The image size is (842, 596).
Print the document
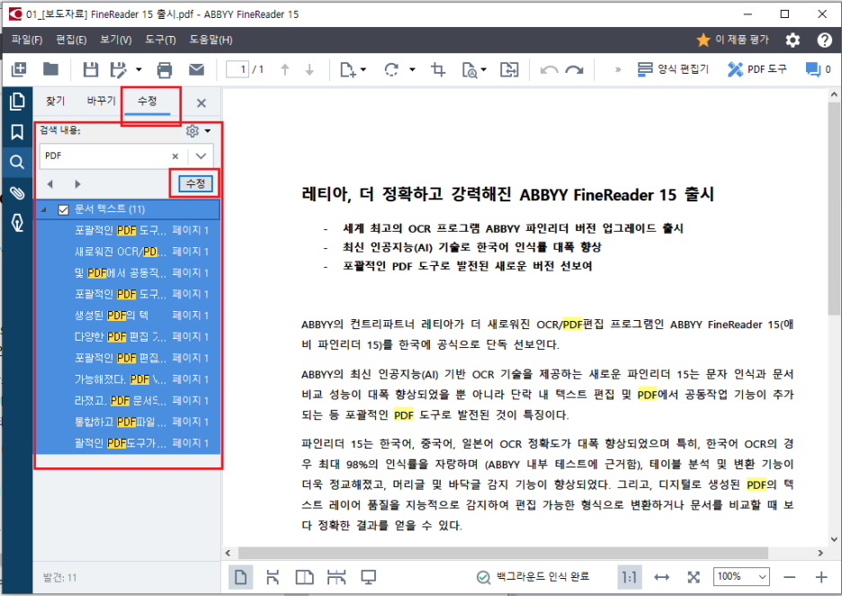(x=165, y=70)
